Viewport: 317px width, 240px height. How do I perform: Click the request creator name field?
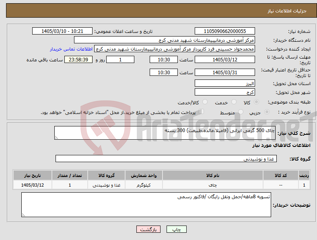click(175, 49)
